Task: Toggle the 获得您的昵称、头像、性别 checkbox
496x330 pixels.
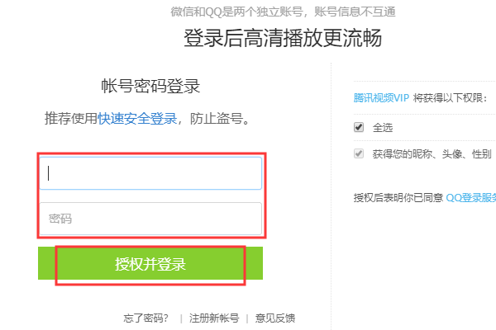Action: (x=359, y=153)
